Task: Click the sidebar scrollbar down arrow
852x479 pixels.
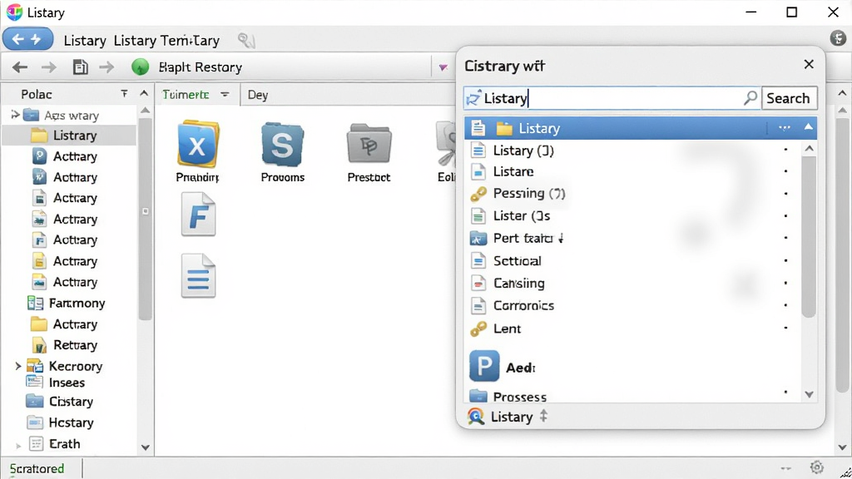Action: (145, 448)
